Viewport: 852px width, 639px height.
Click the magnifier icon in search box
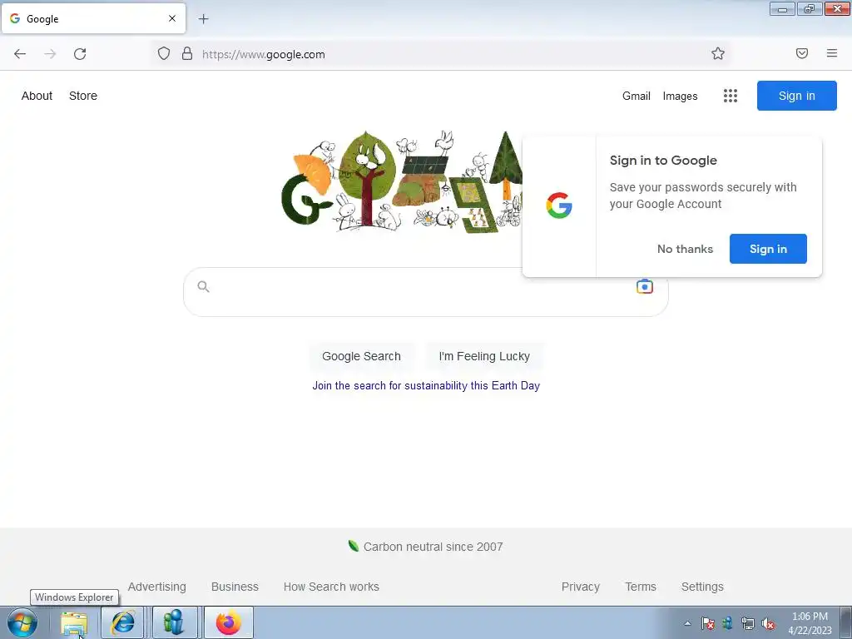[x=203, y=286]
